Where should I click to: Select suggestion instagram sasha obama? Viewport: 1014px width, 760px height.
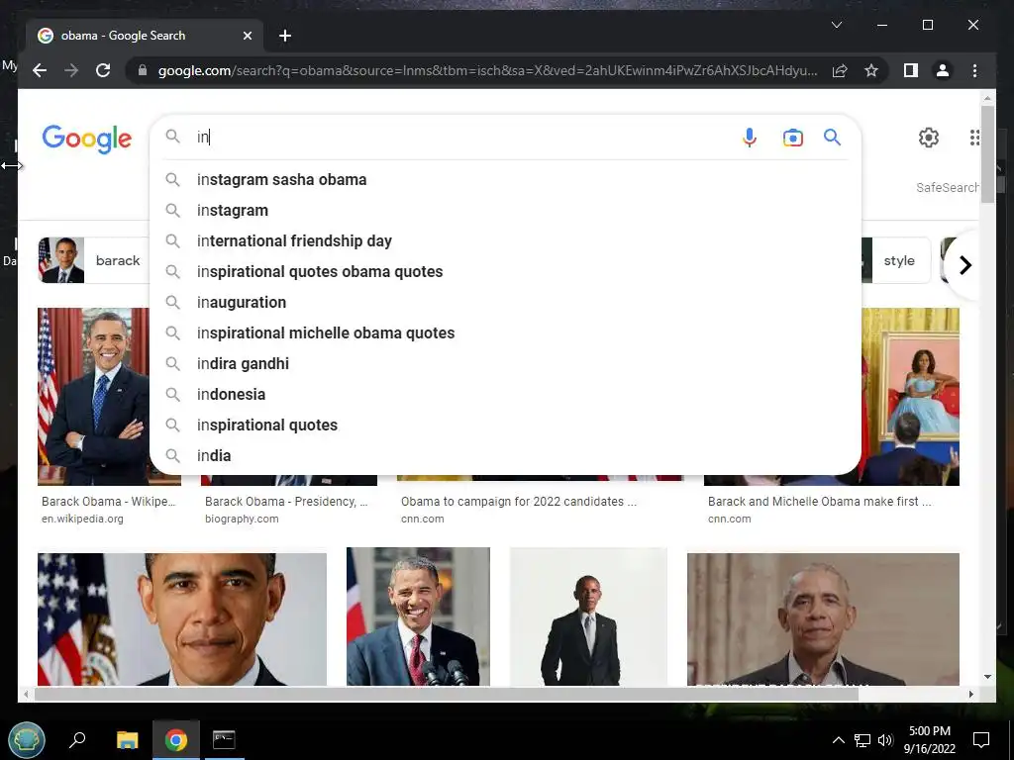pyautogui.click(x=505, y=180)
